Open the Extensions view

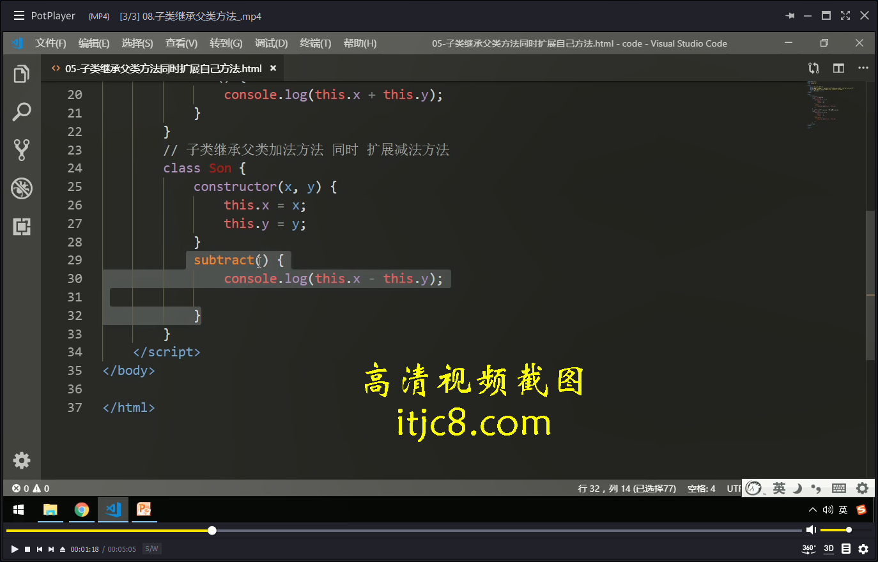pos(22,226)
